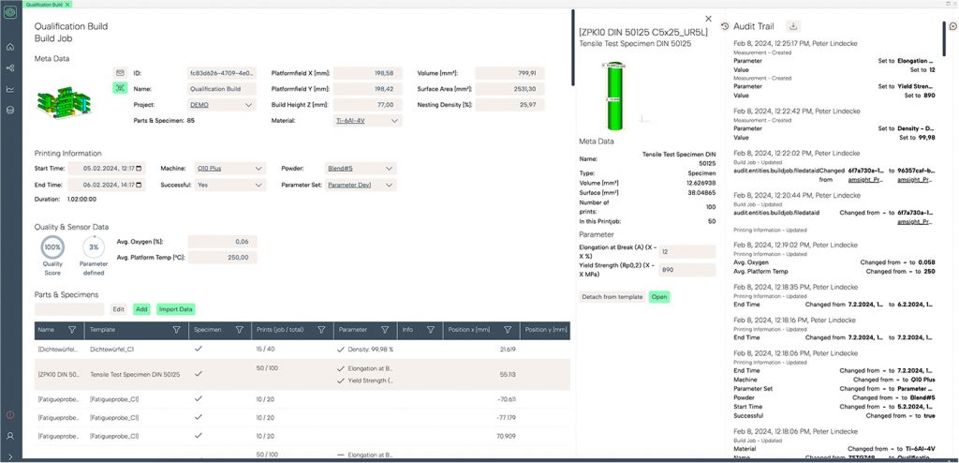
Task: Go to the Home sidebar icon
Action: click(x=9, y=47)
